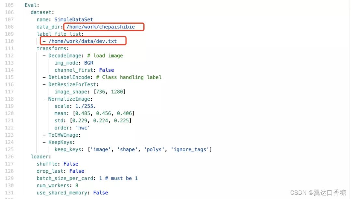Click the path '/home/work/chepaishibie'
This screenshot has height=199, width=351.
pyautogui.click(x=100, y=27)
